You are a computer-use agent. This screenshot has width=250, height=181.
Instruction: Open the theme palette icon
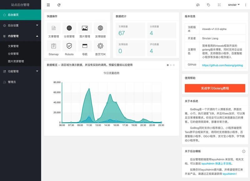(x=197, y=5)
